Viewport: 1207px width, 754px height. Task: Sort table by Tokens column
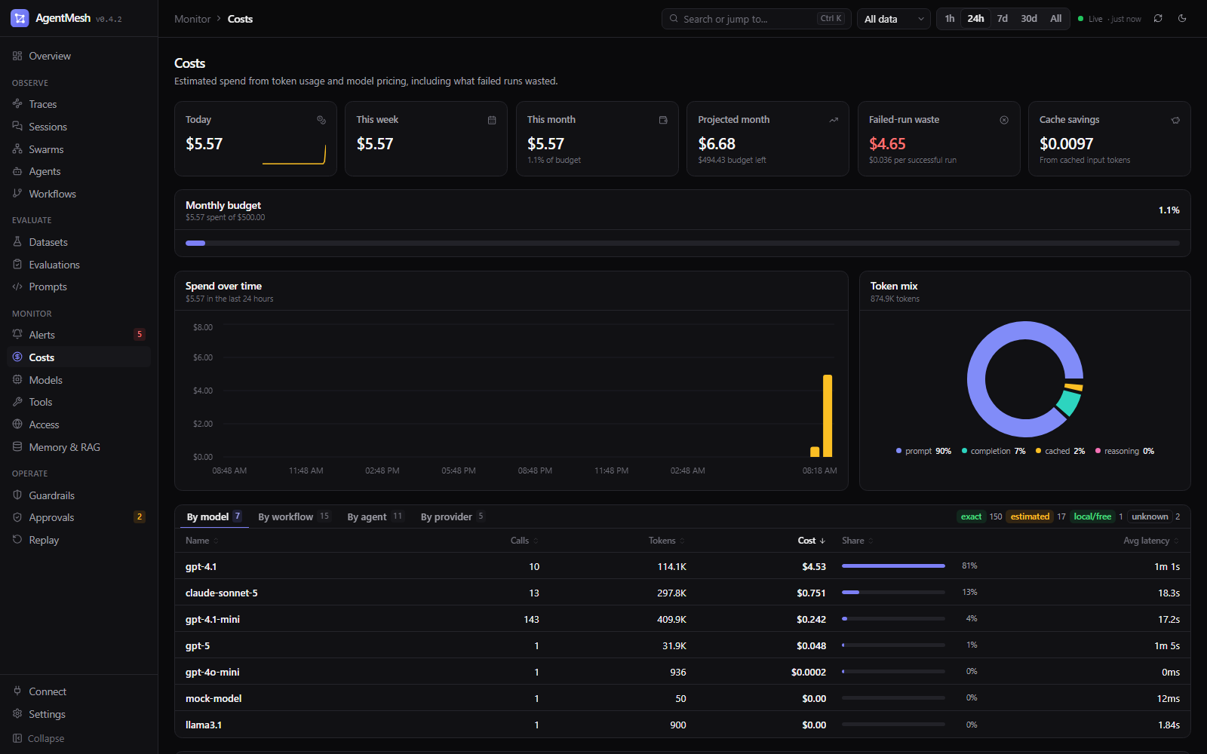click(667, 541)
